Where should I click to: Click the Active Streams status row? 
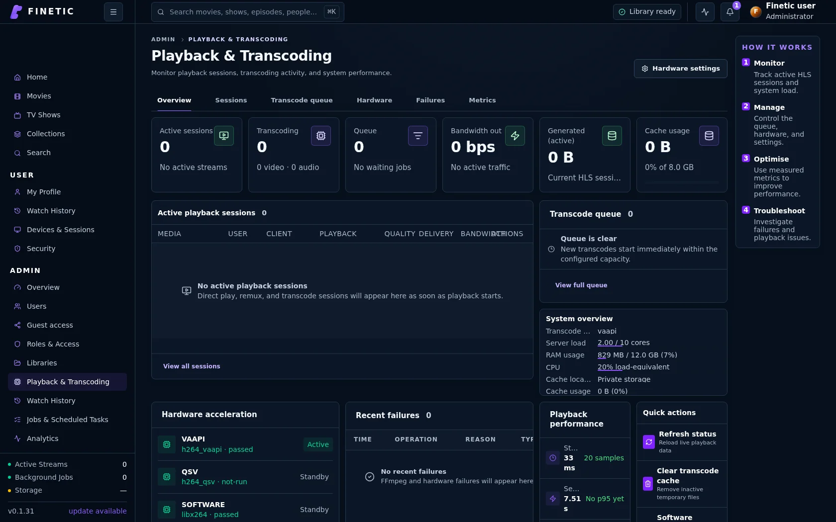pos(67,464)
